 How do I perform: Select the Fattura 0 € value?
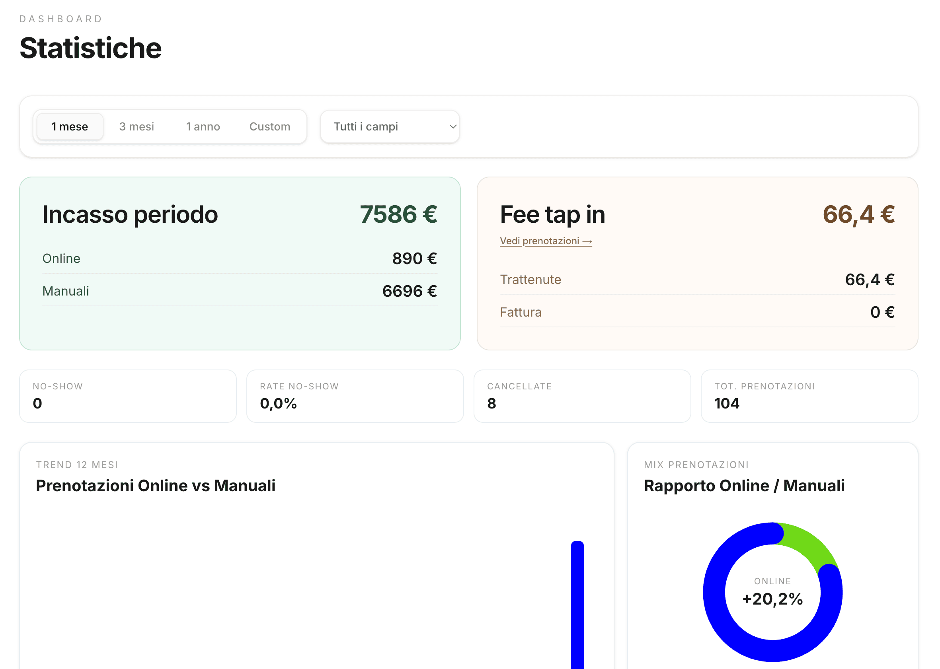point(882,312)
